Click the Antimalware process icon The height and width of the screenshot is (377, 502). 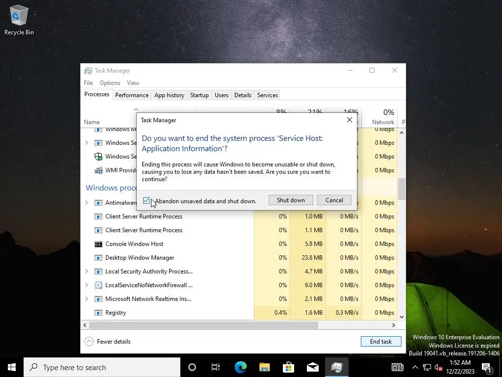99,203
